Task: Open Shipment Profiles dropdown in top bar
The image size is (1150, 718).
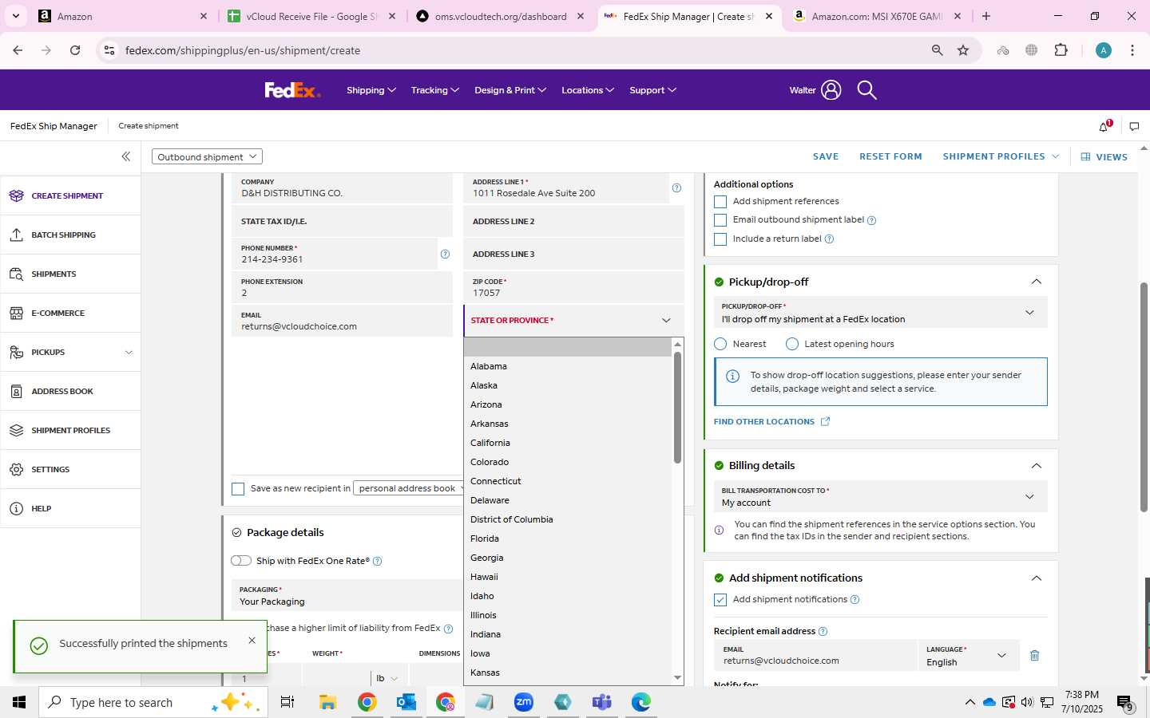Action: coord(1001,156)
